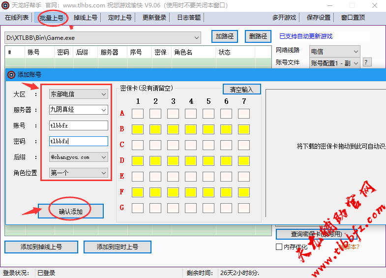Click the 添加账号 dialog logo icon
Screen dimensions: 386x278
[x=11, y=75]
